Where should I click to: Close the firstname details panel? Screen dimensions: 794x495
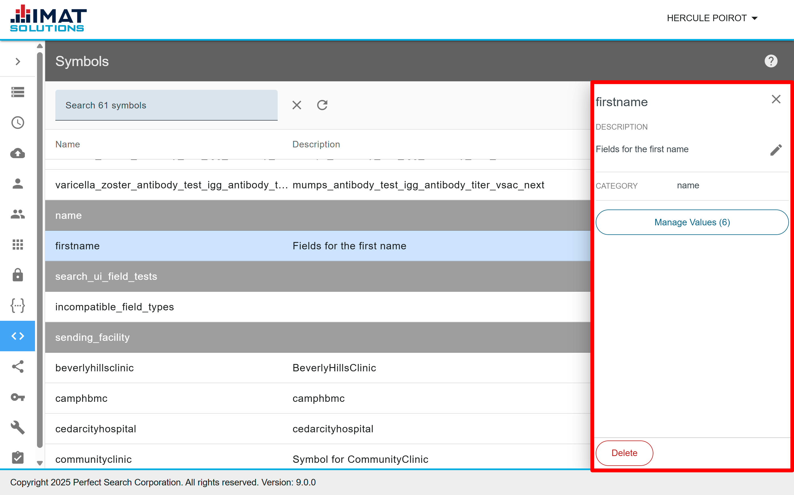click(x=776, y=99)
